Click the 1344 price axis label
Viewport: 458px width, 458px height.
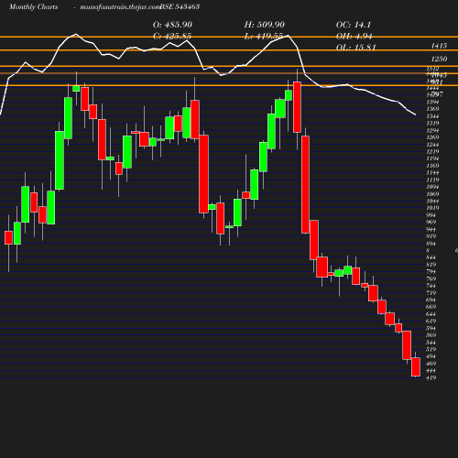(x=432, y=116)
